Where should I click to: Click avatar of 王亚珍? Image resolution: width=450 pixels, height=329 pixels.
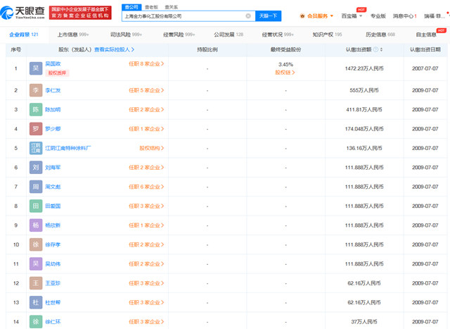coord(36,283)
